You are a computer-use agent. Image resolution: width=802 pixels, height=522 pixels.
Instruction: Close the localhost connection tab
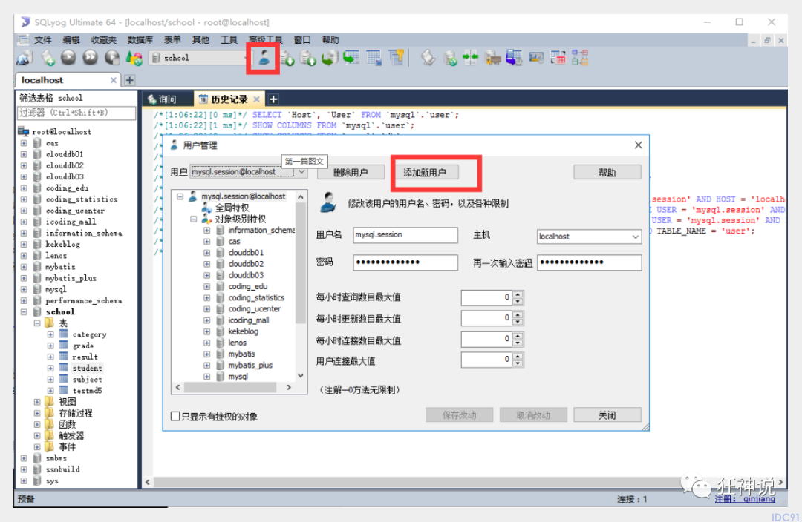pyautogui.click(x=114, y=80)
